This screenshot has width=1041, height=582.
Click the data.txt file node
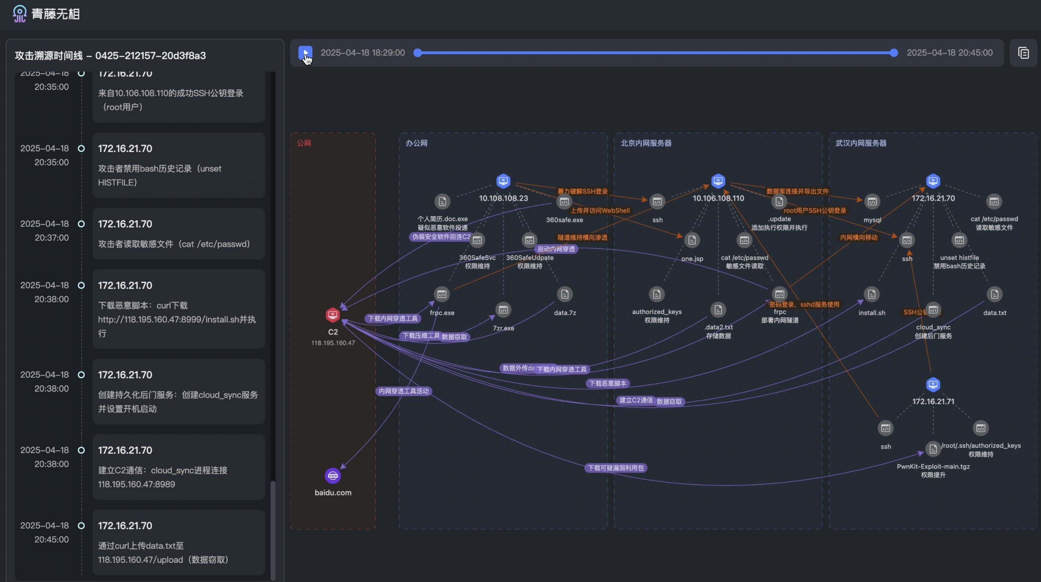[x=994, y=294]
